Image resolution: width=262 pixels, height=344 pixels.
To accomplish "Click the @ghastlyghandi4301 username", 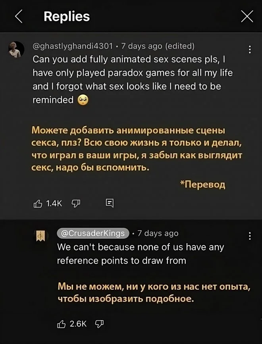I will click(x=73, y=46).
